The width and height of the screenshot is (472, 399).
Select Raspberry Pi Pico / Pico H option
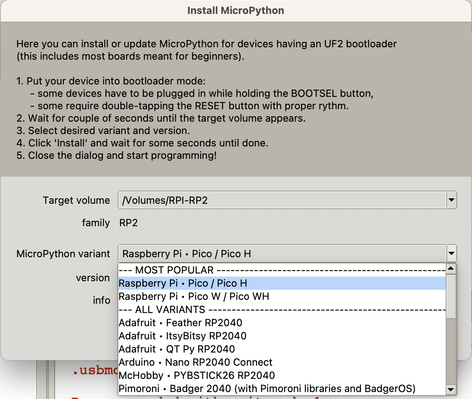282,283
